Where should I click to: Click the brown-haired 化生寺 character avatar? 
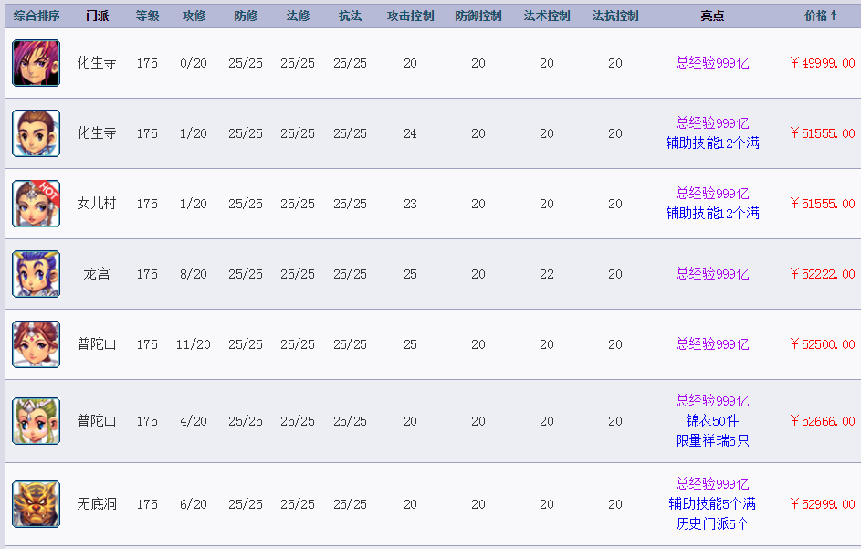tap(37, 133)
